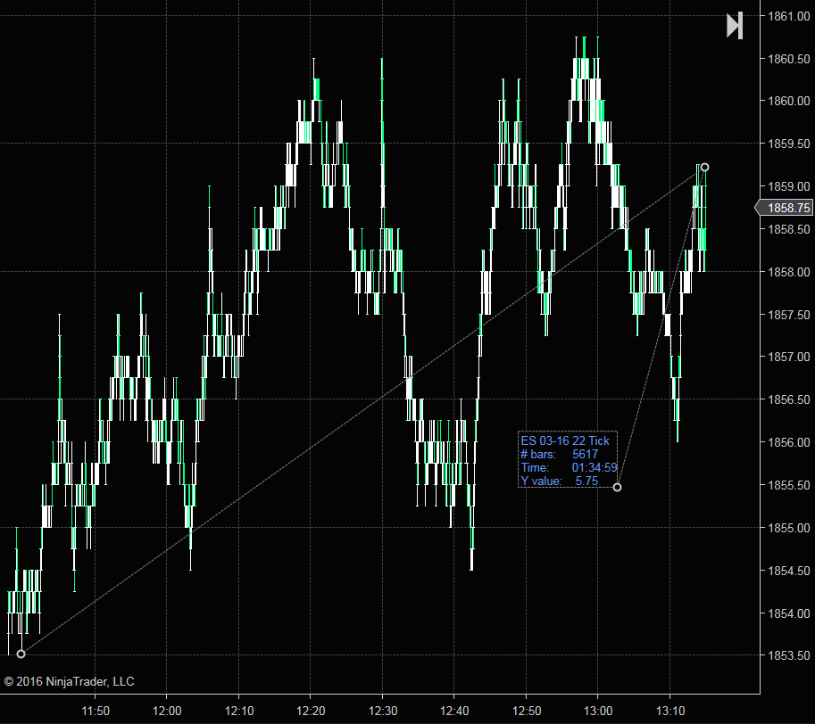Click the 'Time: 01:34:59' readout
Viewport: 815px width, 724px height.
pyautogui.click(x=569, y=467)
